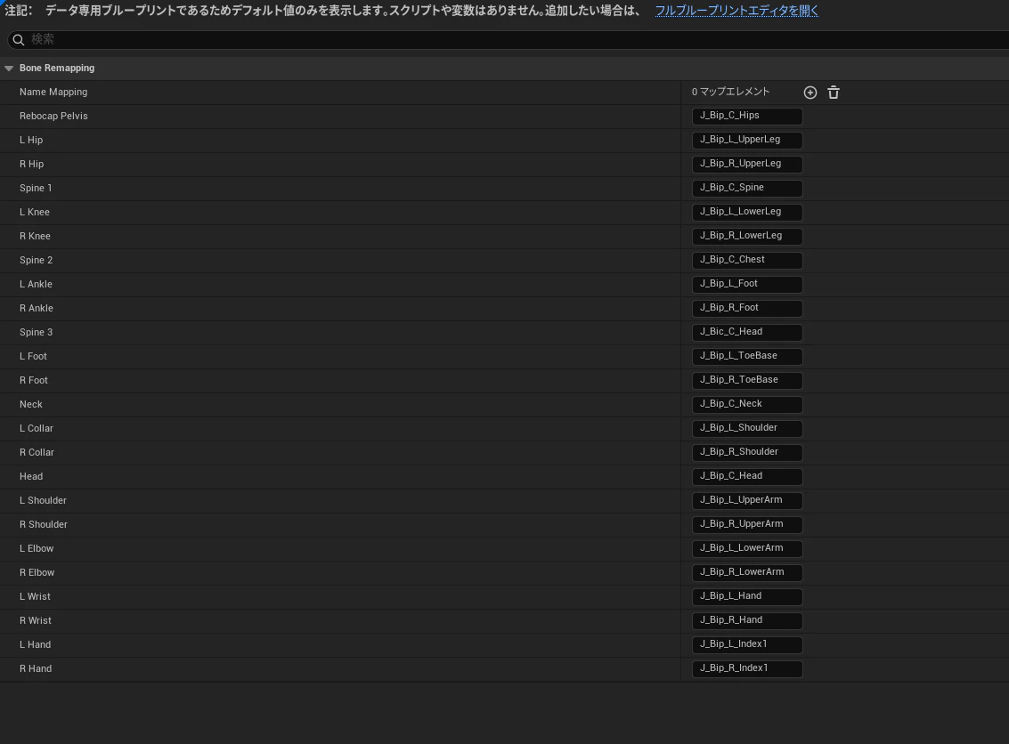1009x744 pixels.
Task: Edit the L Hip field J_Bip_L_UpperLeg
Action: tap(747, 140)
